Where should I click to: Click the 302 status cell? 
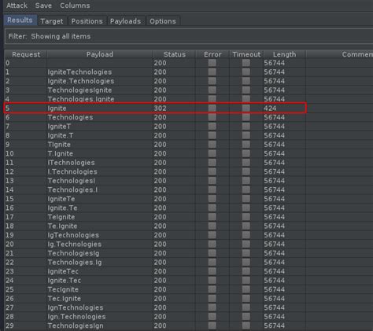(160, 108)
